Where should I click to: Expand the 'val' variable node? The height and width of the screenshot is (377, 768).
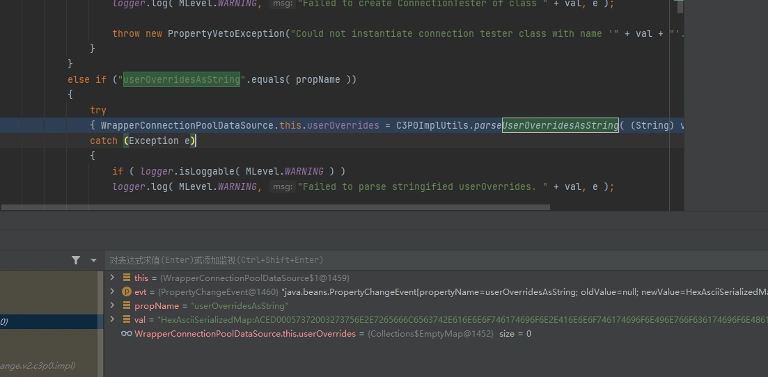[x=112, y=319]
